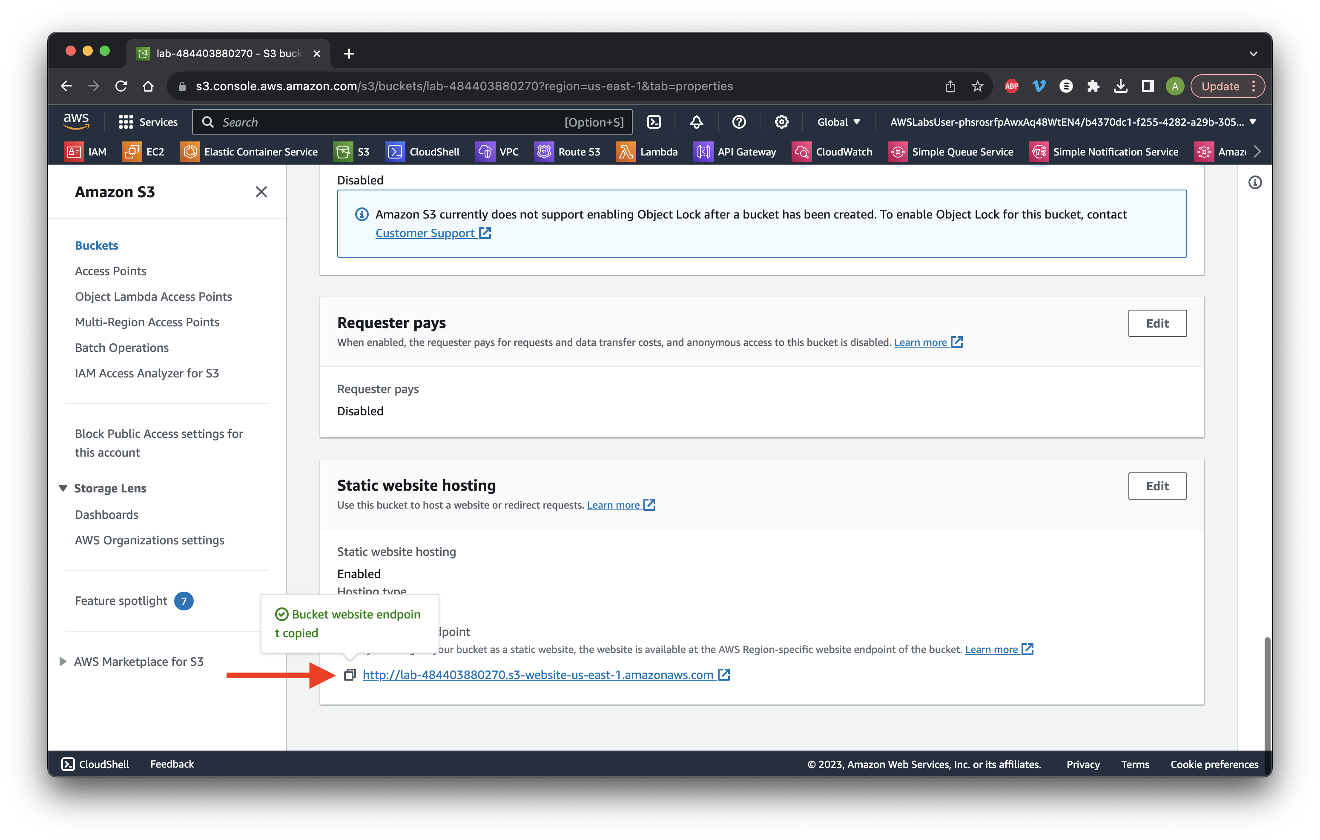Open Requester pays Learn more link
Screen dimensions: 1320x840
[x=928, y=343]
